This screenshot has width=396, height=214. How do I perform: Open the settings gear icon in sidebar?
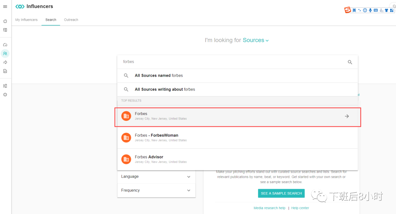coord(5,95)
